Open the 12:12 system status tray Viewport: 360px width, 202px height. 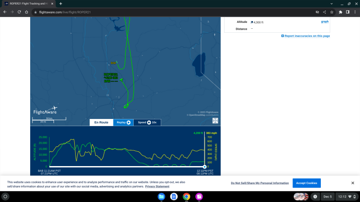(x=347, y=197)
